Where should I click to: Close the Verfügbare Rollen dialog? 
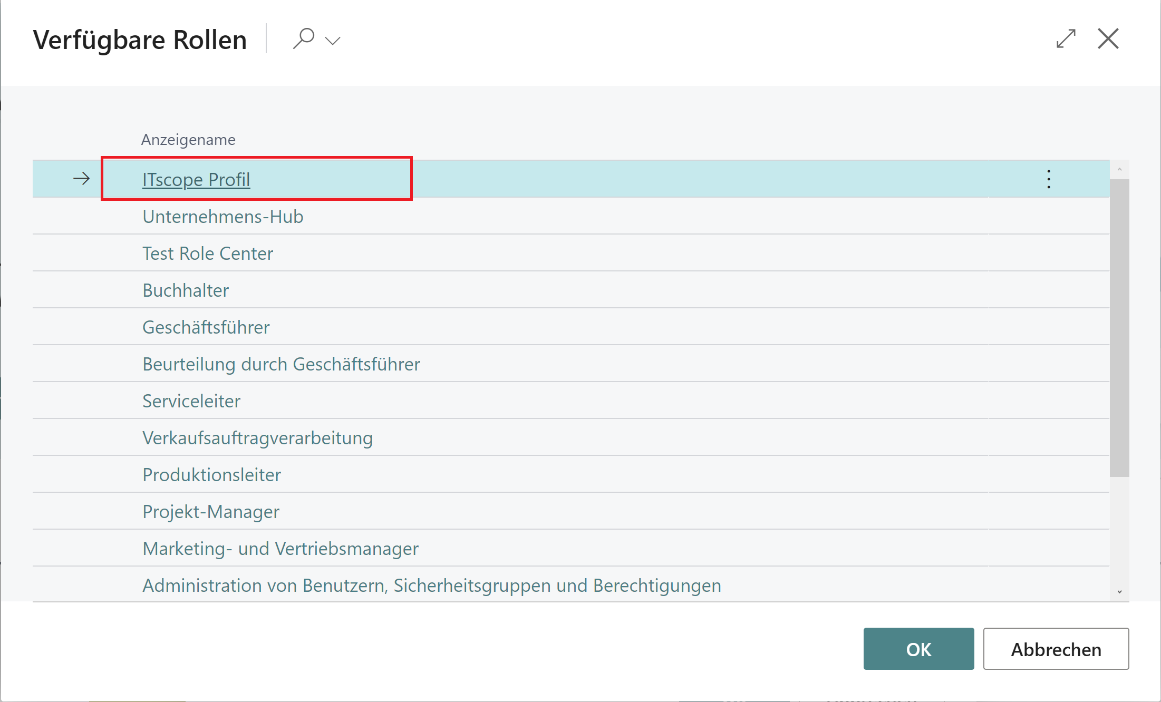1108,38
